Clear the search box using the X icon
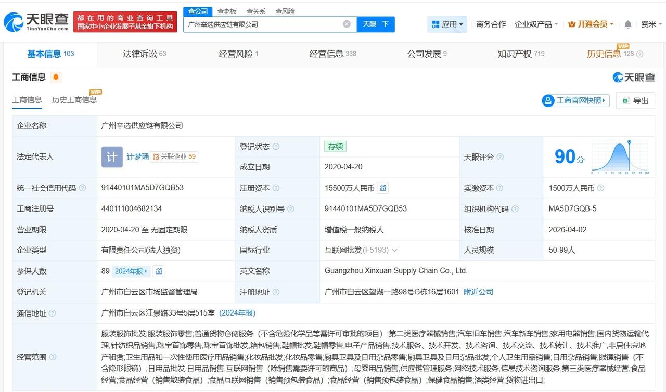 click(347, 24)
